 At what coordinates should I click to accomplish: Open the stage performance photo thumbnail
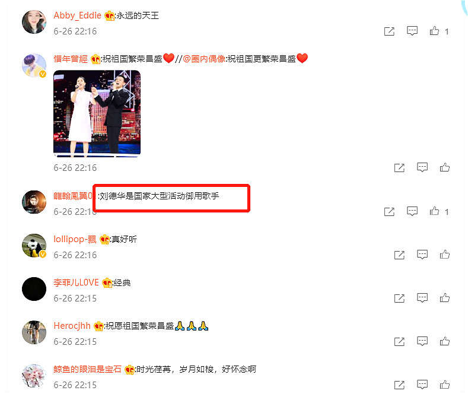[97, 113]
